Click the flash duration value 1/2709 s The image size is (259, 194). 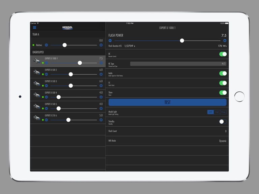pos(129,46)
